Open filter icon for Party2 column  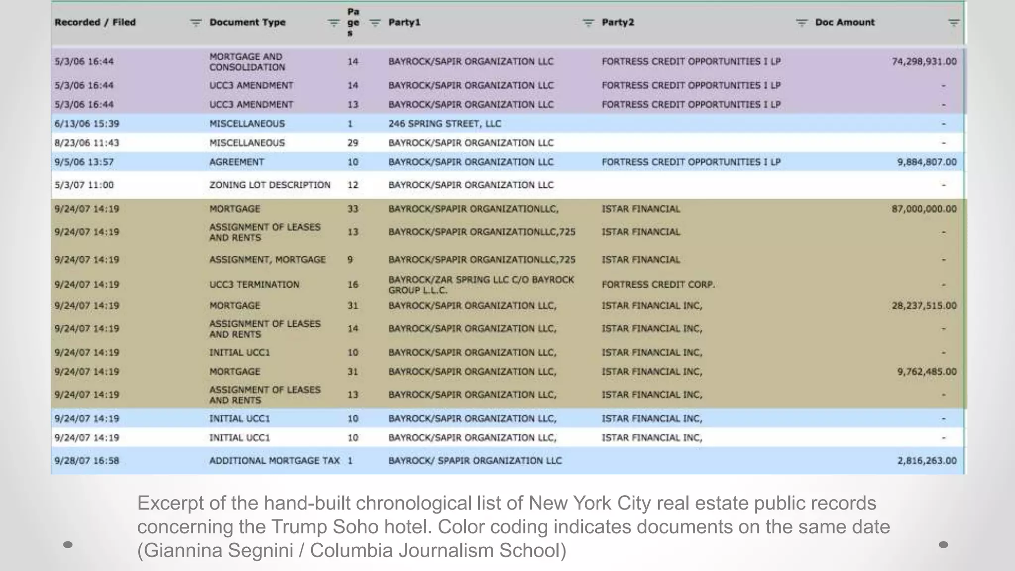(802, 23)
